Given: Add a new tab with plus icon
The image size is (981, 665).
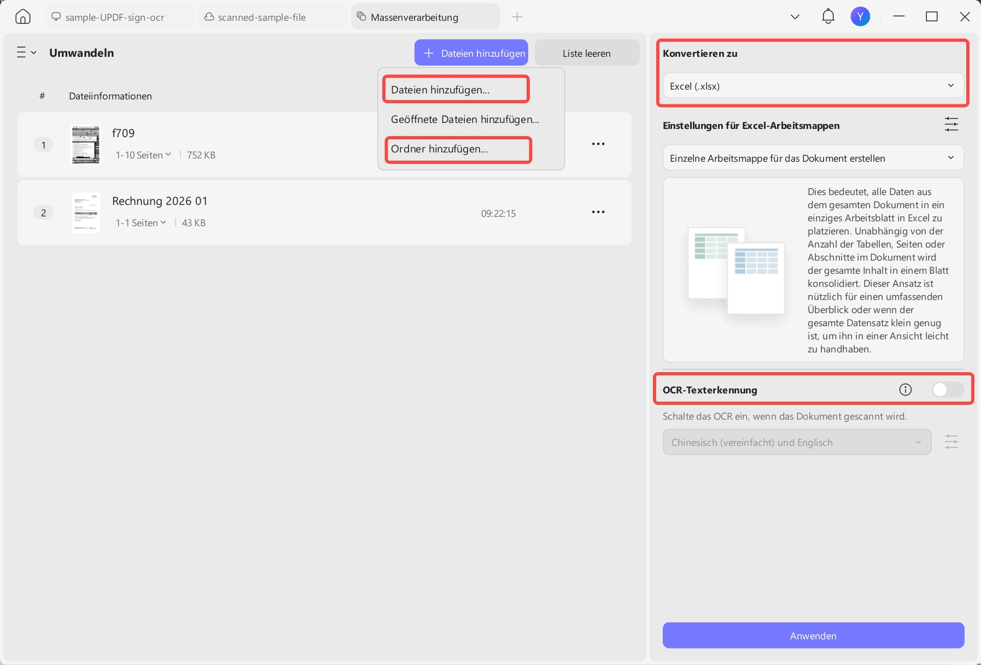Looking at the screenshot, I should [517, 17].
